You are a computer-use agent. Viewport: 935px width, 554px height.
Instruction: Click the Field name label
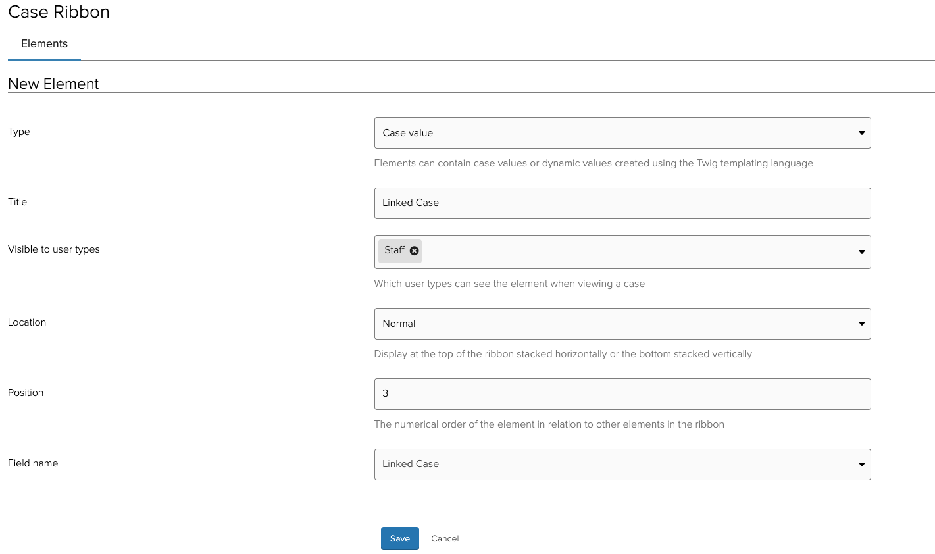tap(33, 463)
